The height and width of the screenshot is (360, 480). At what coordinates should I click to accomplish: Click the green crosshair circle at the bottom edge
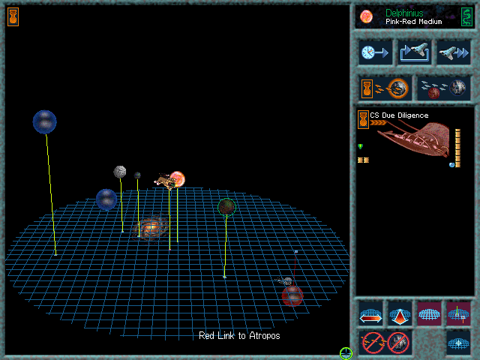(346, 353)
